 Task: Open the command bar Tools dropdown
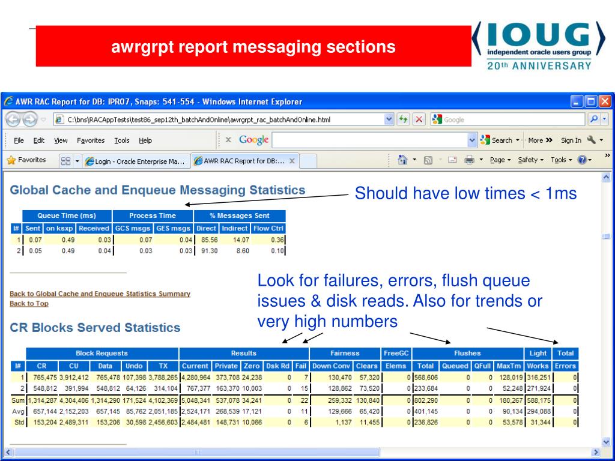(x=562, y=160)
